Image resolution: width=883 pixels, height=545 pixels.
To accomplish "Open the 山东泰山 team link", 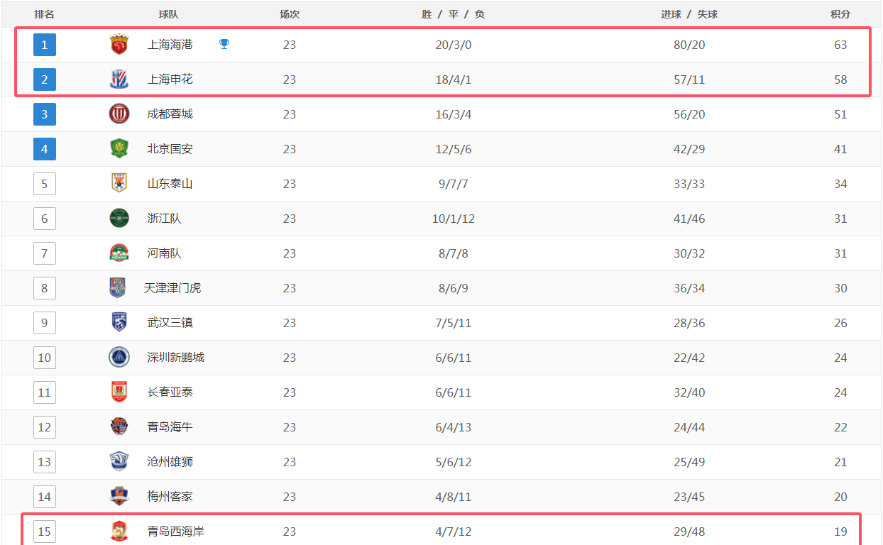I will click(170, 184).
